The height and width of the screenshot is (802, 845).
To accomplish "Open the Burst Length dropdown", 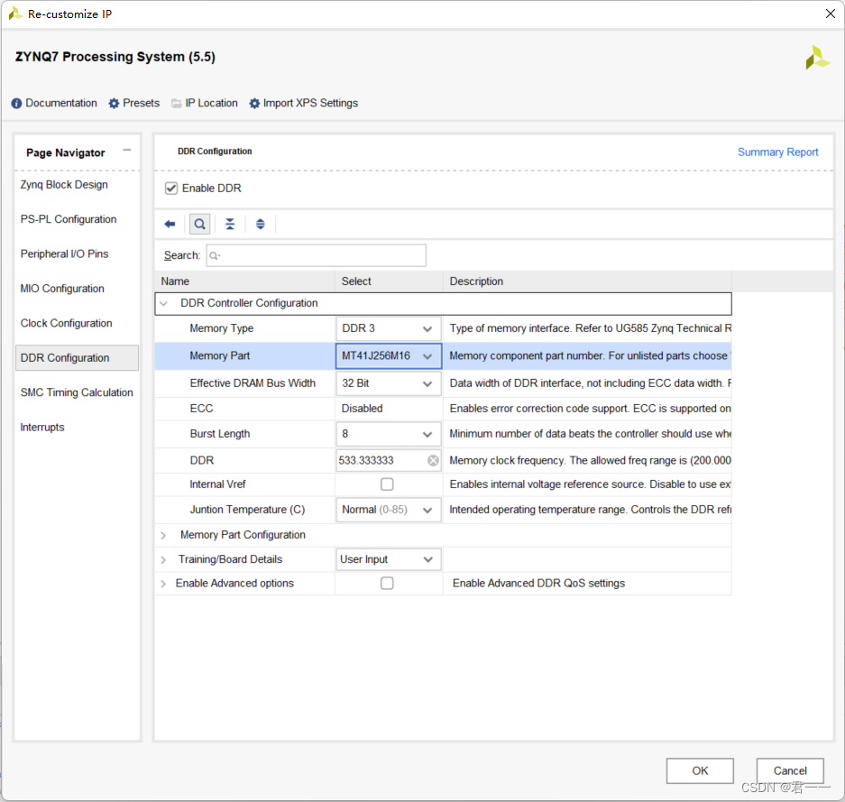I will (x=388, y=434).
